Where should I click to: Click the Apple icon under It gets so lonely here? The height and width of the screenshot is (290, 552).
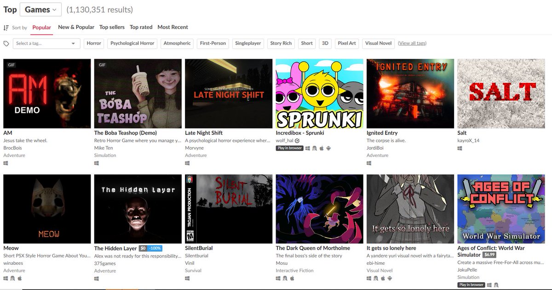pyautogui.click(x=383, y=278)
